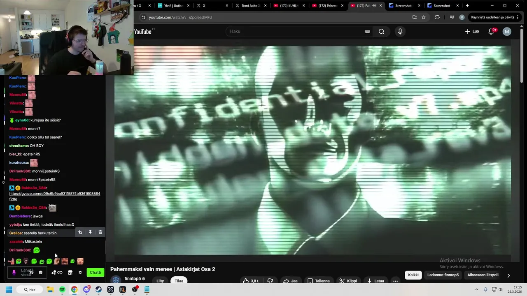Image resolution: width=527 pixels, height=296 pixels.
Task: Open Chrome extensions puzzle icon
Action: (x=437, y=17)
